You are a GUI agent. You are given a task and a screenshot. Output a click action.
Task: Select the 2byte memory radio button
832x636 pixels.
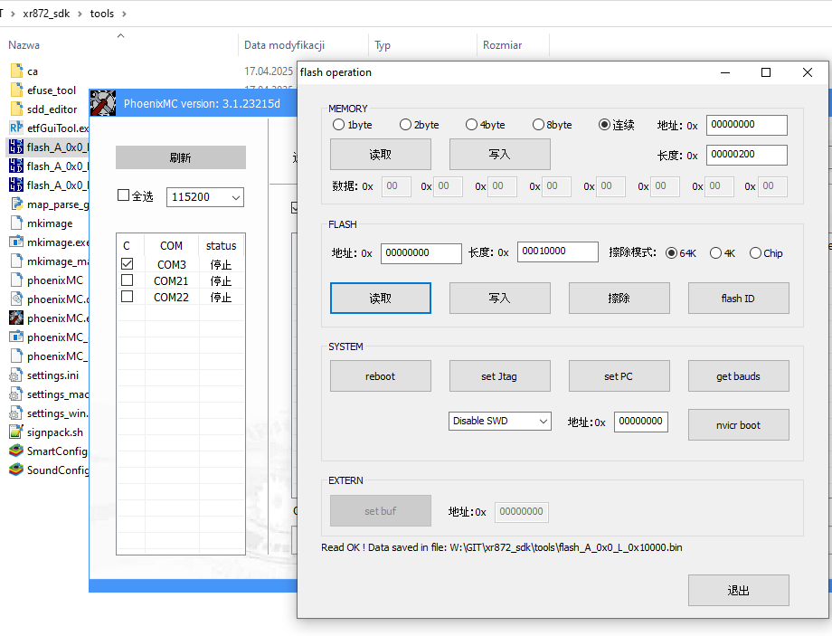click(x=405, y=125)
